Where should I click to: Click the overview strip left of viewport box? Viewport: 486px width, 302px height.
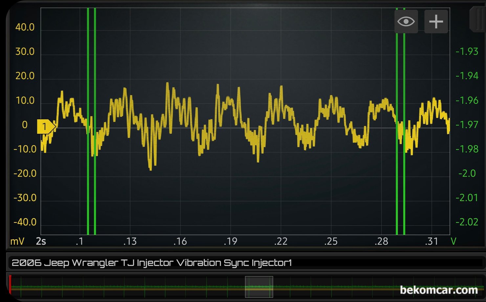pyautogui.click(x=131, y=287)
